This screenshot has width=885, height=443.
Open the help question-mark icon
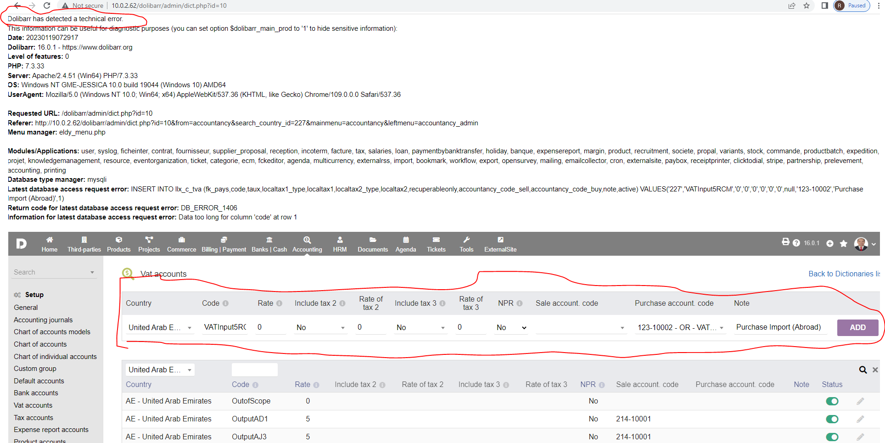click(796, 243)
